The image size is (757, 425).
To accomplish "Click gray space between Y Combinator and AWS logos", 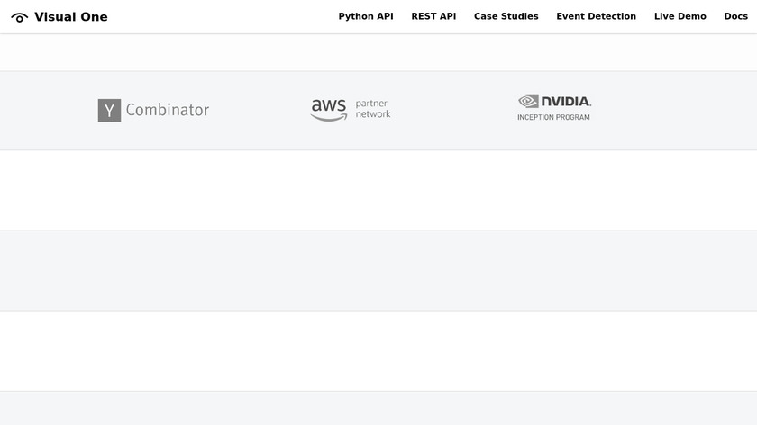I will pos(260,110).
